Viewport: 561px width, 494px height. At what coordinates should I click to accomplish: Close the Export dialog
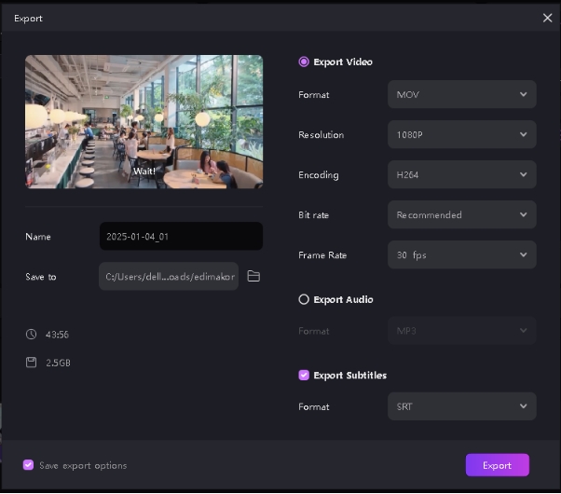coord(547,18)
